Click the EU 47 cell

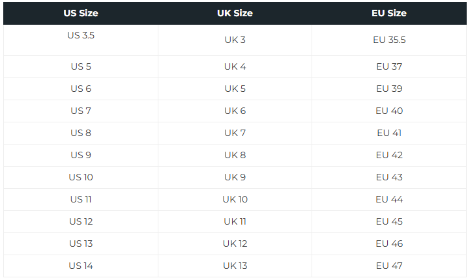click(x=389, y=266)
